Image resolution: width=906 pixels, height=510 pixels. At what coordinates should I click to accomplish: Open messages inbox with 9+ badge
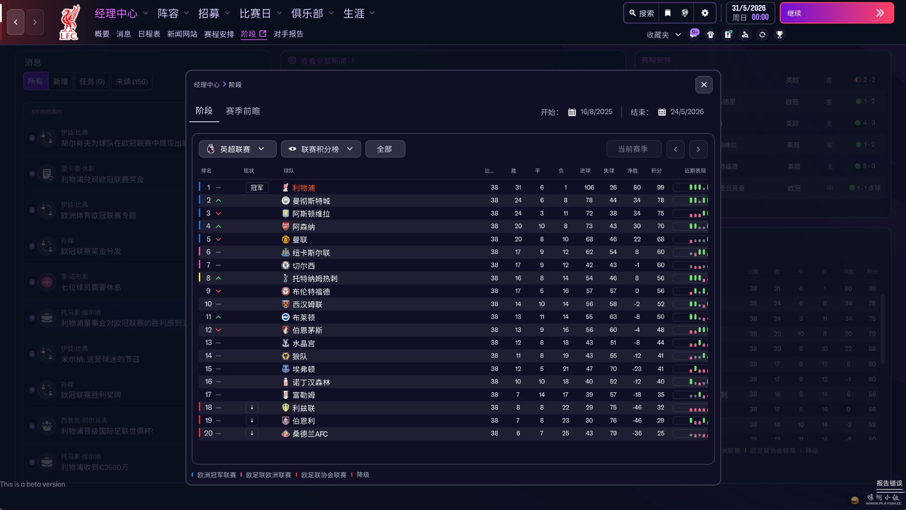click(694, 34)
